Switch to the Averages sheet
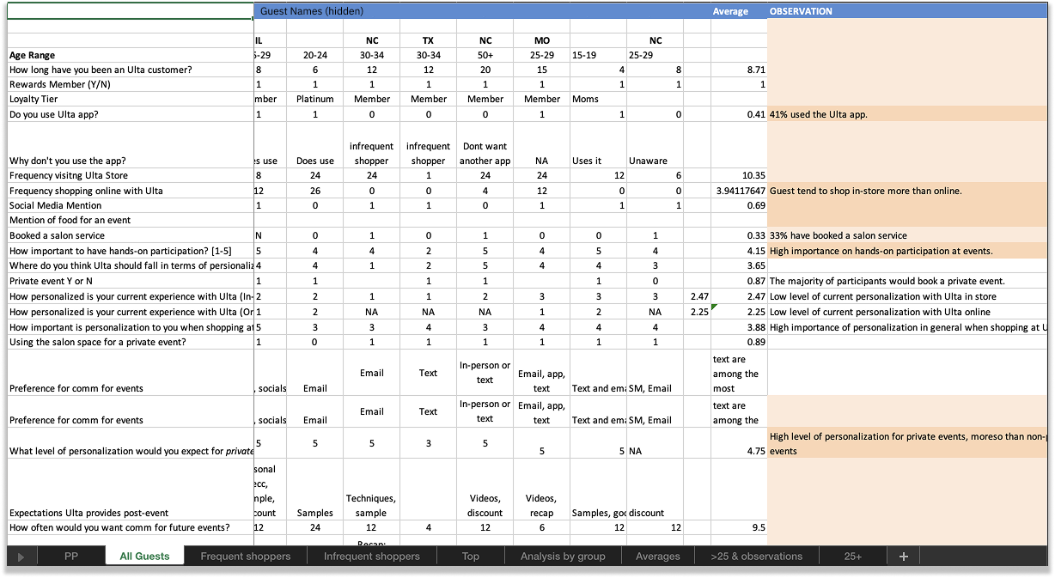 [657, 557]
